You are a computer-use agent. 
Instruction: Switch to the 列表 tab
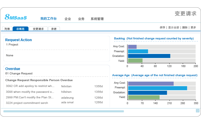click(x=7, y=29)
